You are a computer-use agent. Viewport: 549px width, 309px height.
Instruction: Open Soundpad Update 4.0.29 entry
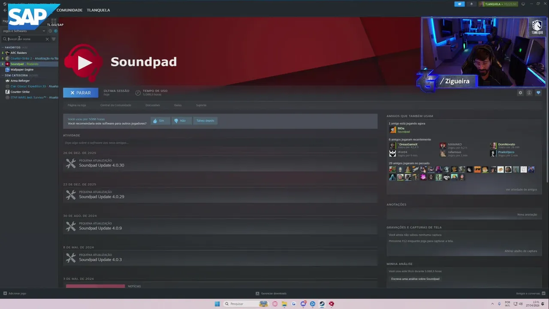(220, 195)
